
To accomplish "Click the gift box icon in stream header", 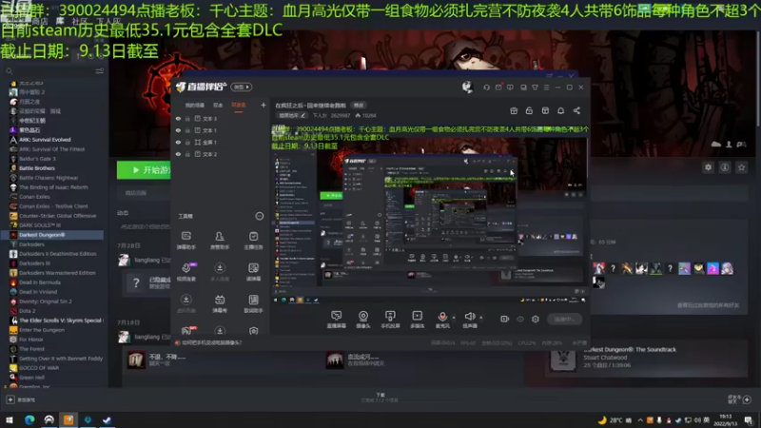I will [x=514, y=110].
